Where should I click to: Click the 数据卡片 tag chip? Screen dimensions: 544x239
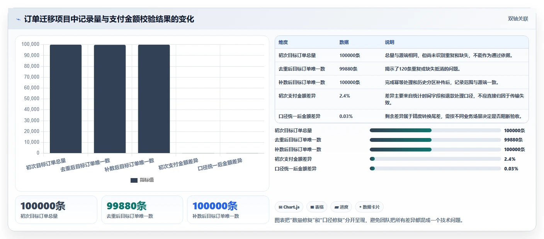pos(369,207)
